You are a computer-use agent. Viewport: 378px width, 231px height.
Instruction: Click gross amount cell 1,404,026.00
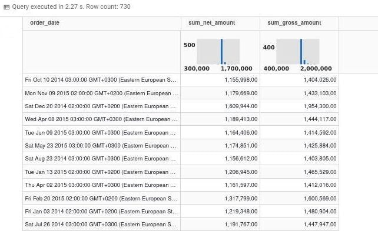(300, 80)
